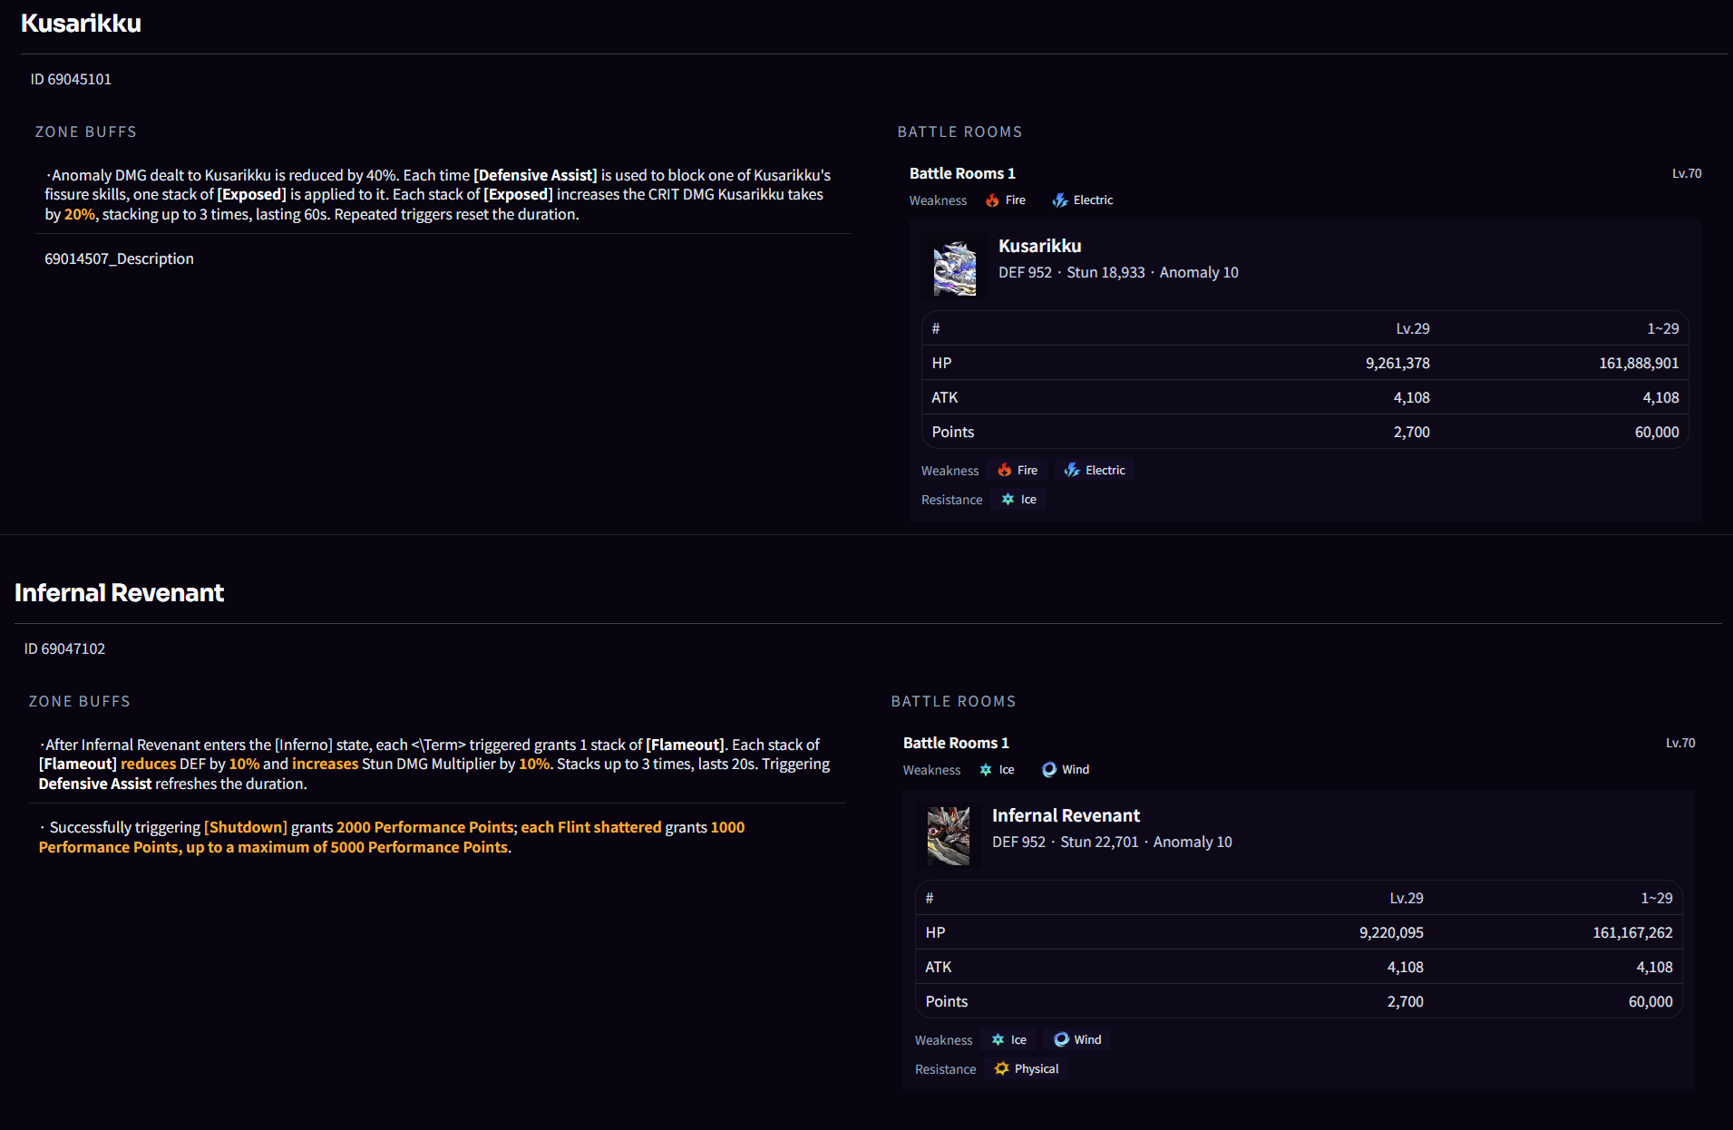The image size is (1733, 1130).
Task: Click the ZONE BUFFS heading in the Kusarikku section
Action: 86,132
